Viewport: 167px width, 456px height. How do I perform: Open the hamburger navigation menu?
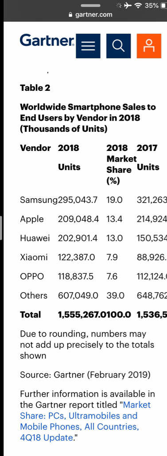pos(88,46)
